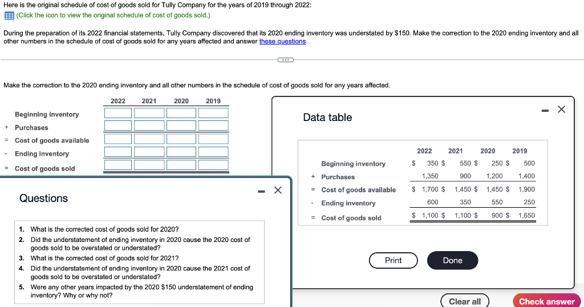Screen dimensions: 584x307
Task: Click the 2021 beginning inventory value 550 in data table
Action: [465, 163]
